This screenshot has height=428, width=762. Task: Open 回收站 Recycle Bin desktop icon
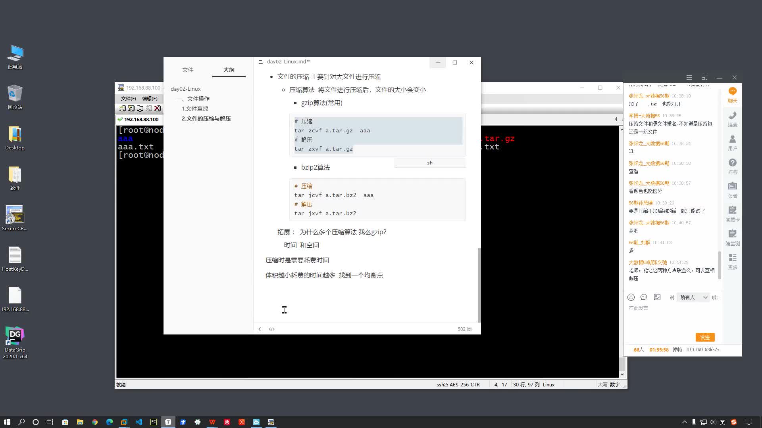coord(15,97)
